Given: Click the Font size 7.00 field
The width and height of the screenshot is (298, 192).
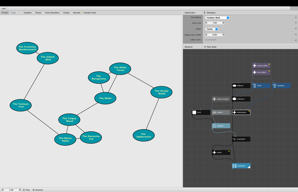Looking at the screenshot, I should point(215,23).
